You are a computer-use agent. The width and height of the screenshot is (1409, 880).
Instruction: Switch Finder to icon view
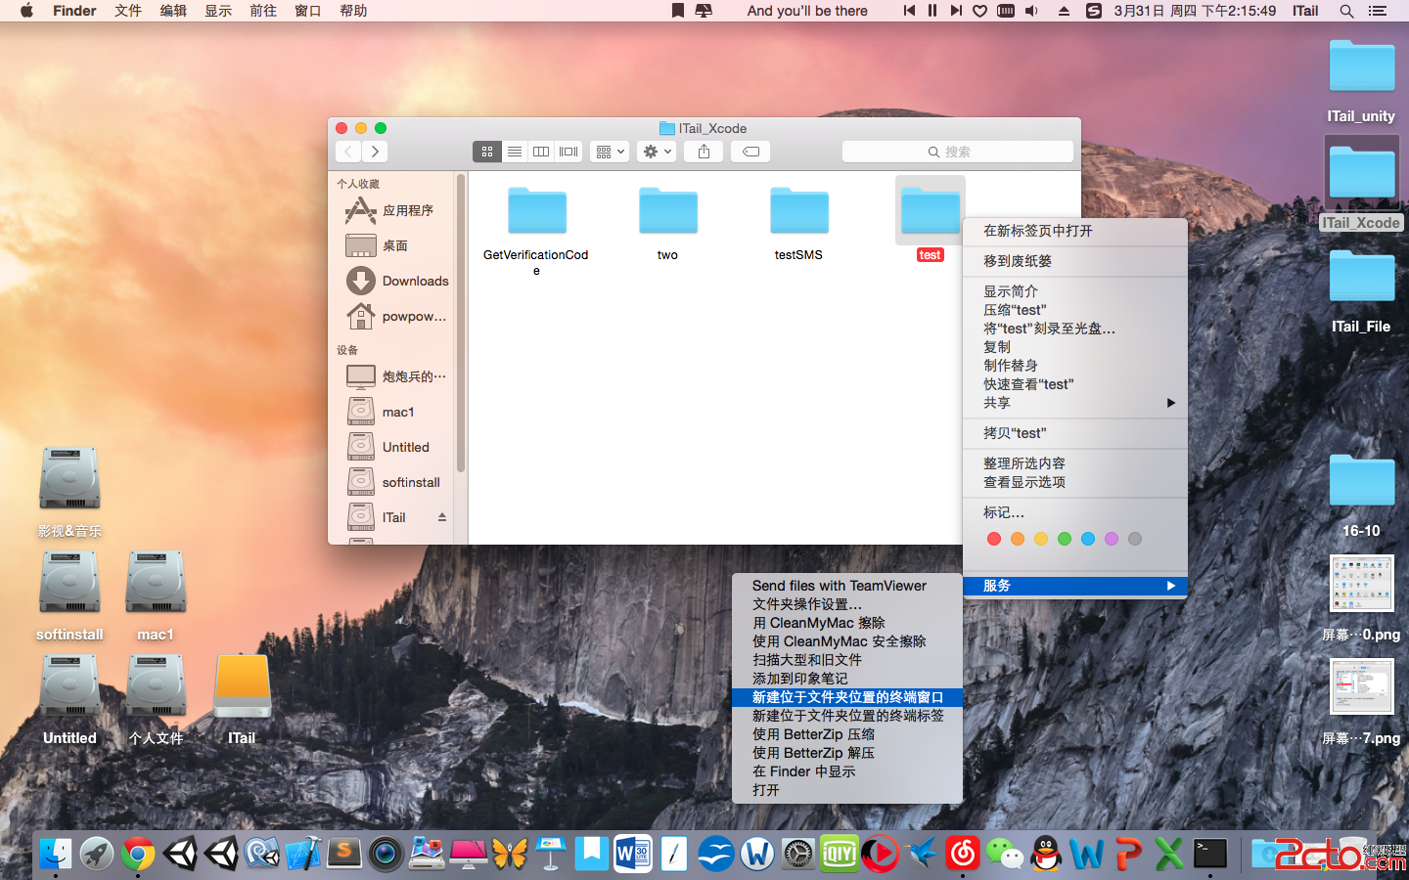click(x=487, y=152)
